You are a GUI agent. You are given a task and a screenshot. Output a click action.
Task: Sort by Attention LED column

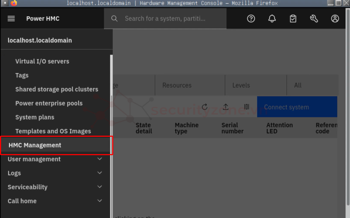click(280, 128)
